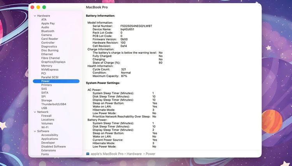Open Volumes under Network
The height and width of the screenshot is (166, 292).
(47, 124)
